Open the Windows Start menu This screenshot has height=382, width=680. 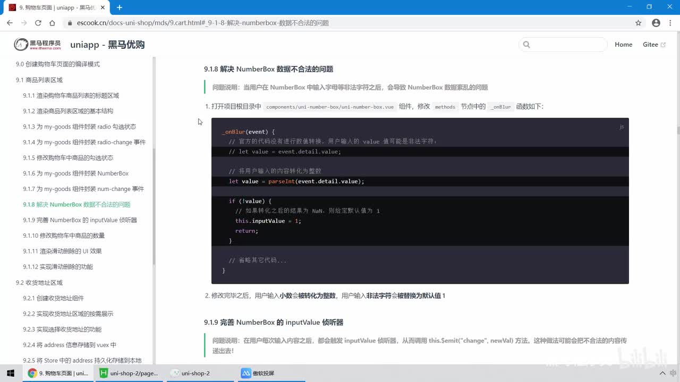[x=11, y=373]
